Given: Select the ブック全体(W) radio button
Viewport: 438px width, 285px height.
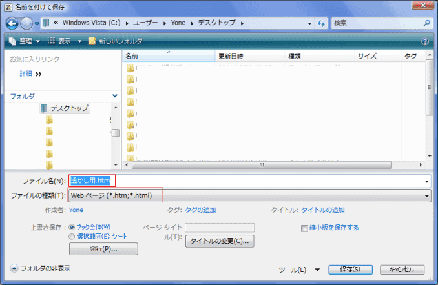Looking at the screenshot, I should (72, 227).
